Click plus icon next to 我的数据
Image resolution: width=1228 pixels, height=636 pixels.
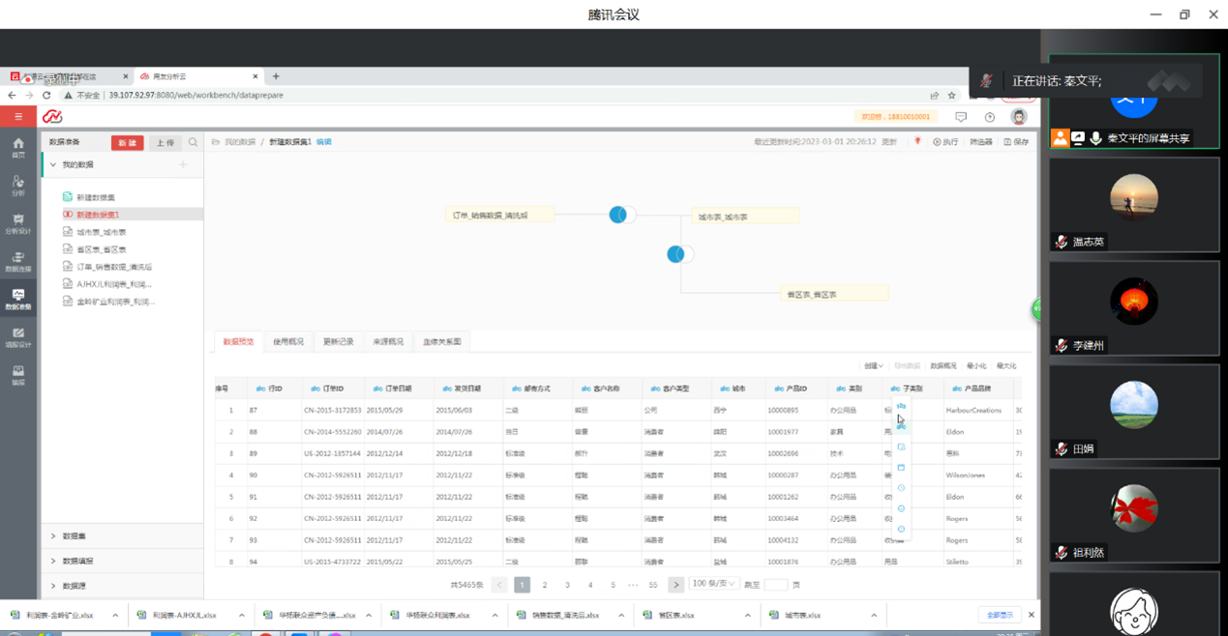pos(183,165)
